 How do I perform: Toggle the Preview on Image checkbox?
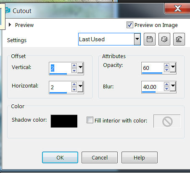point(129,25)
